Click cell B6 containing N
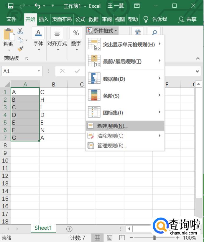 coord(54,130)
